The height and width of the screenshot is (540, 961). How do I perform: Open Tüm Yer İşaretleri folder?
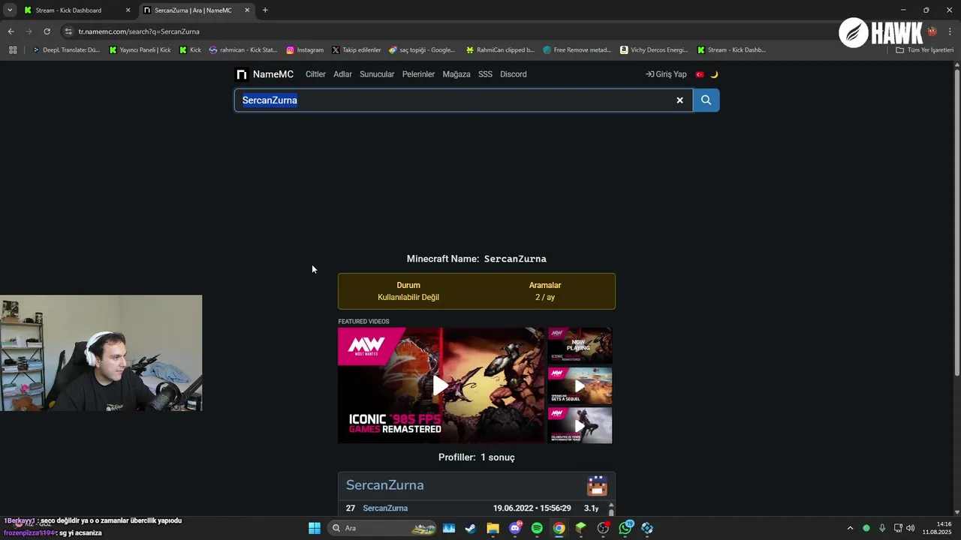point(925,50)
